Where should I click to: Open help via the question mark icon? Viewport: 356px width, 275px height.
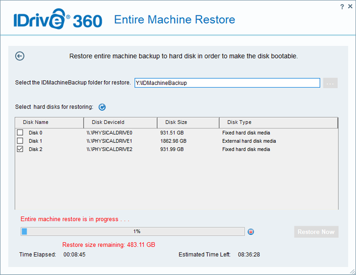click(342, 7)
